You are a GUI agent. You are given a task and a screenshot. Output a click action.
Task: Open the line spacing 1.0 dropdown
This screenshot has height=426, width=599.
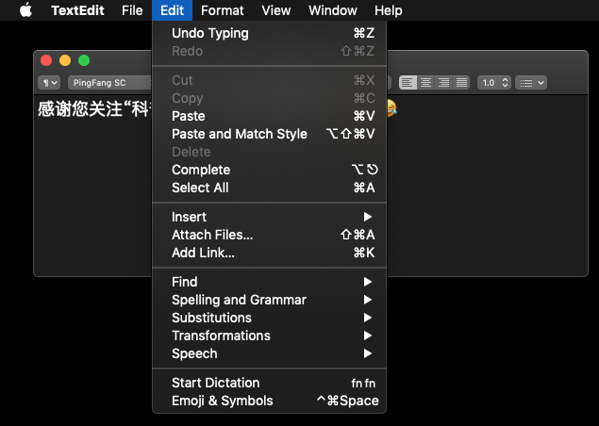[x=493, y=82]
